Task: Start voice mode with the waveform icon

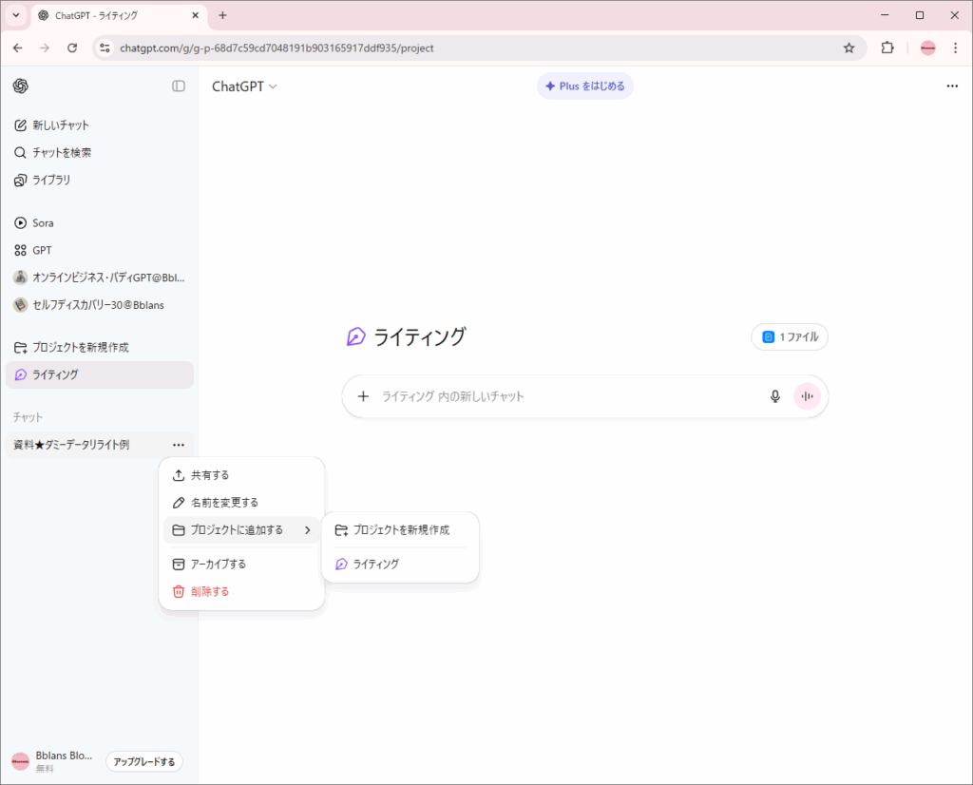Action: 807,396
